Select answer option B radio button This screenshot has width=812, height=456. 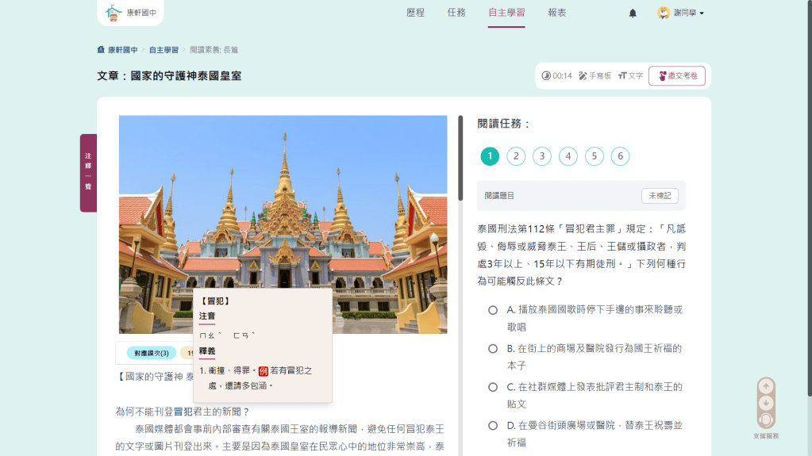(493, 349)
